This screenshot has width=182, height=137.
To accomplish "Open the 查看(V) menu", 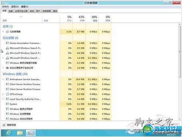I will (25, 7).
